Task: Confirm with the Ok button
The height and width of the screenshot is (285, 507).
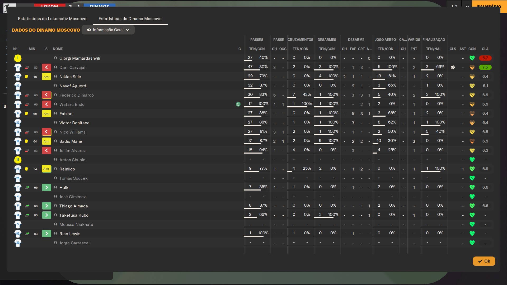Action: pyautogui.click(x=484, y=261)
